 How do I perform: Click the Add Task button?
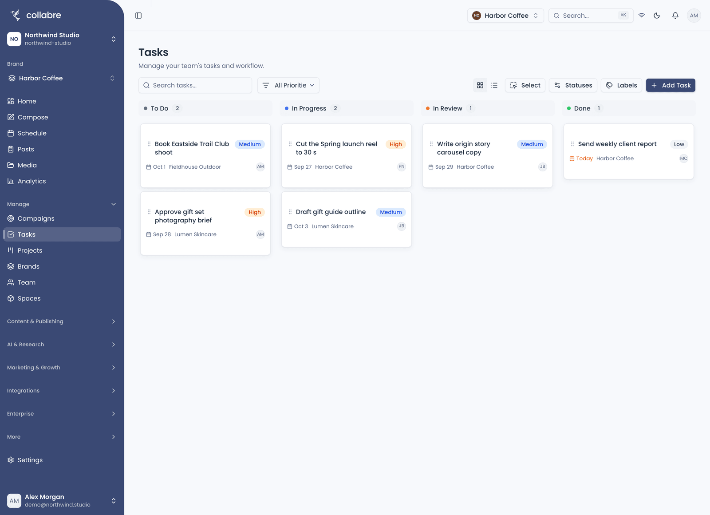671,85
